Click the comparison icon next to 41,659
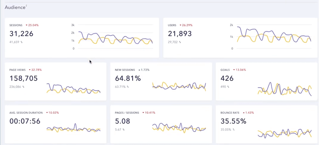 21,42
